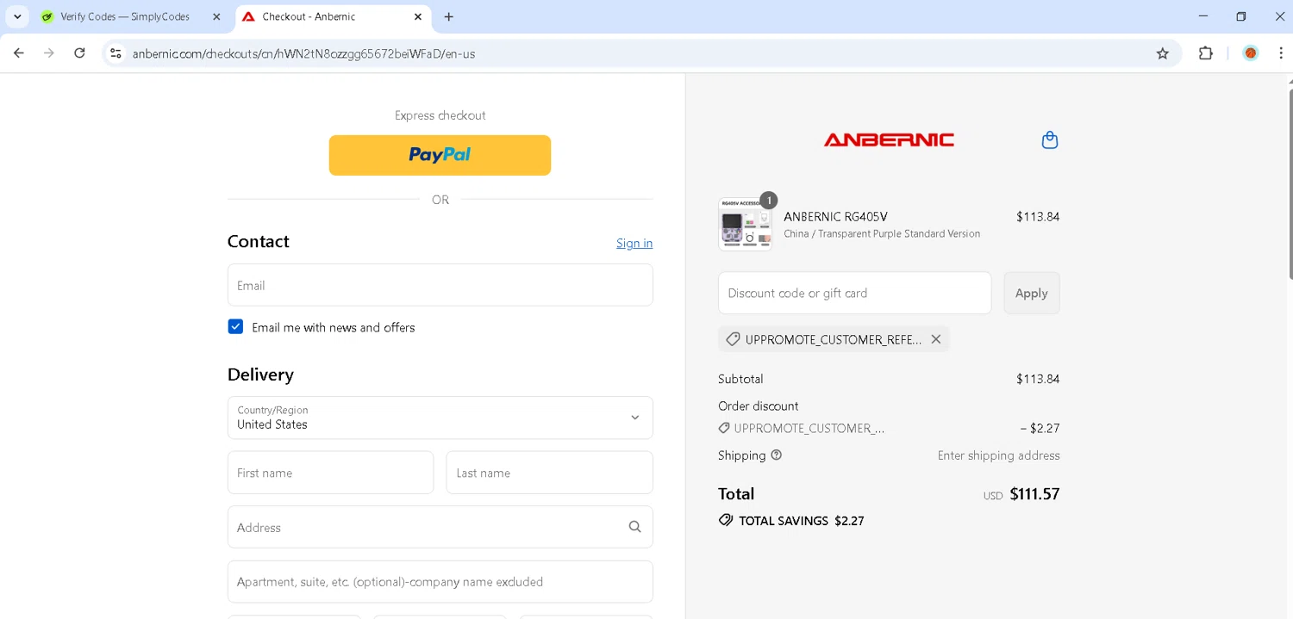Click the Total Savings tag icon
Viewport: 1293px width, 619px height.
tap(726, 521)
